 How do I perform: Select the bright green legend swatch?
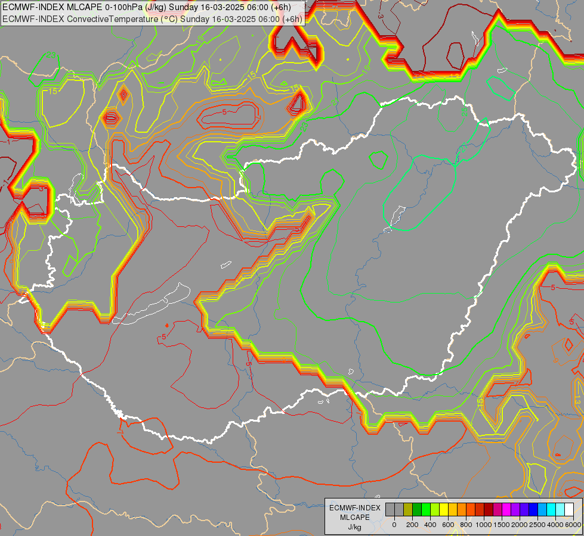click(426, 509)
